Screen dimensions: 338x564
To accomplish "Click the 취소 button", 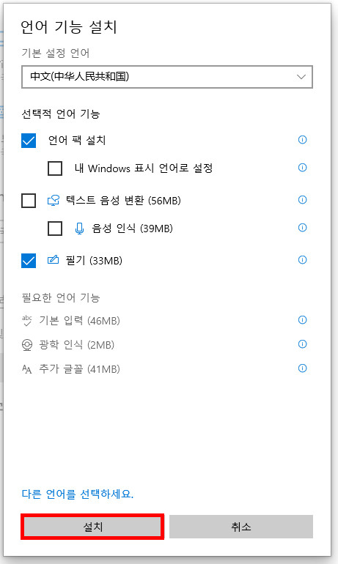I will pos(240,527).
